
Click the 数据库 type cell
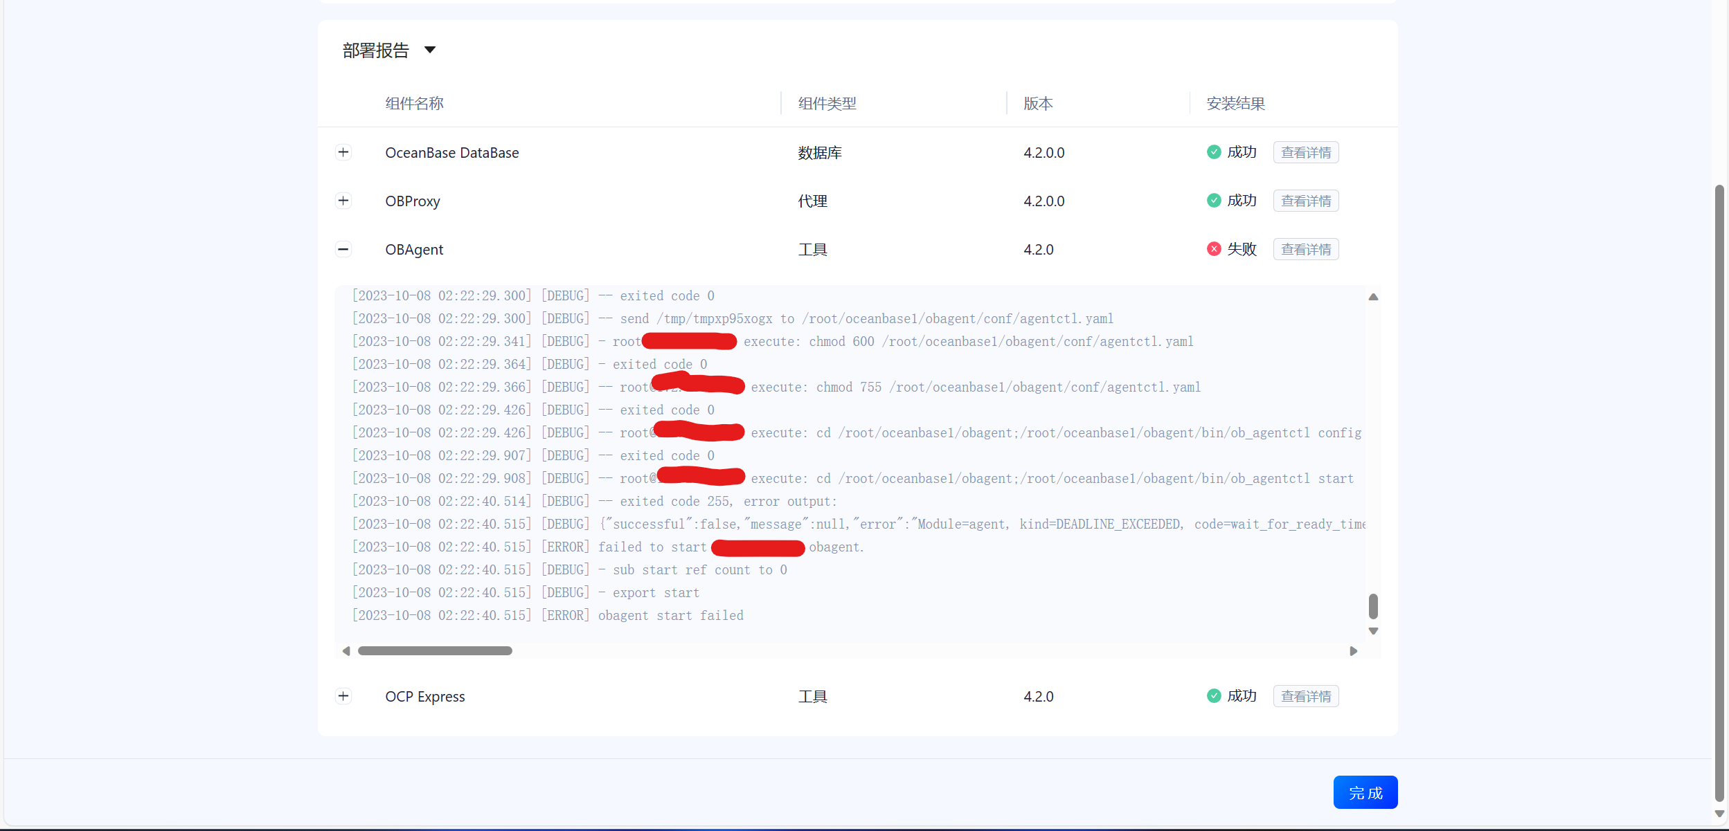tap(820, 153)
